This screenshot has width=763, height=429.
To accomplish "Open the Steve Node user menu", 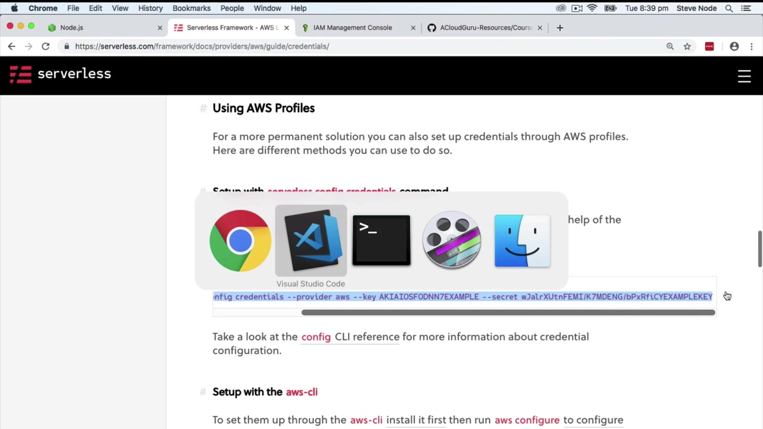I will point(696,8).
